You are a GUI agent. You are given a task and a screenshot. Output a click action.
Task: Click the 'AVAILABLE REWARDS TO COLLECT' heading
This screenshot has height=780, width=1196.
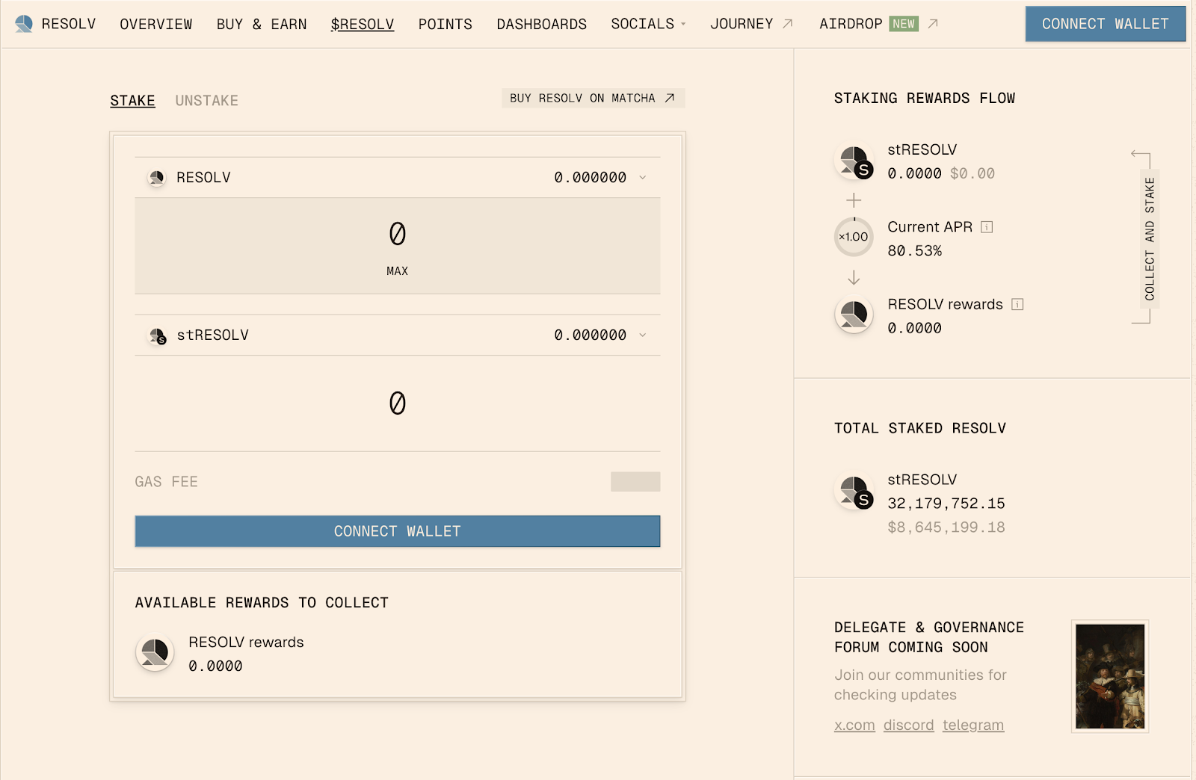click(x=262, y=602)
